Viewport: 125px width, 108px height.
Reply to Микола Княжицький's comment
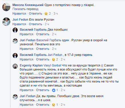[35, 13]
